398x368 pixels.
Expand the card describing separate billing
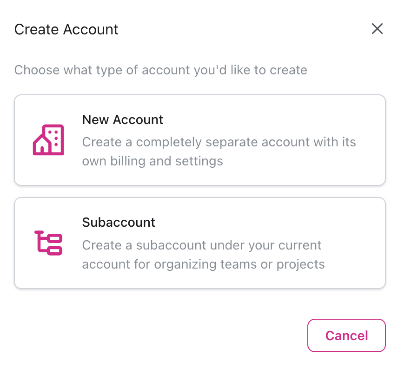point(199,140)
